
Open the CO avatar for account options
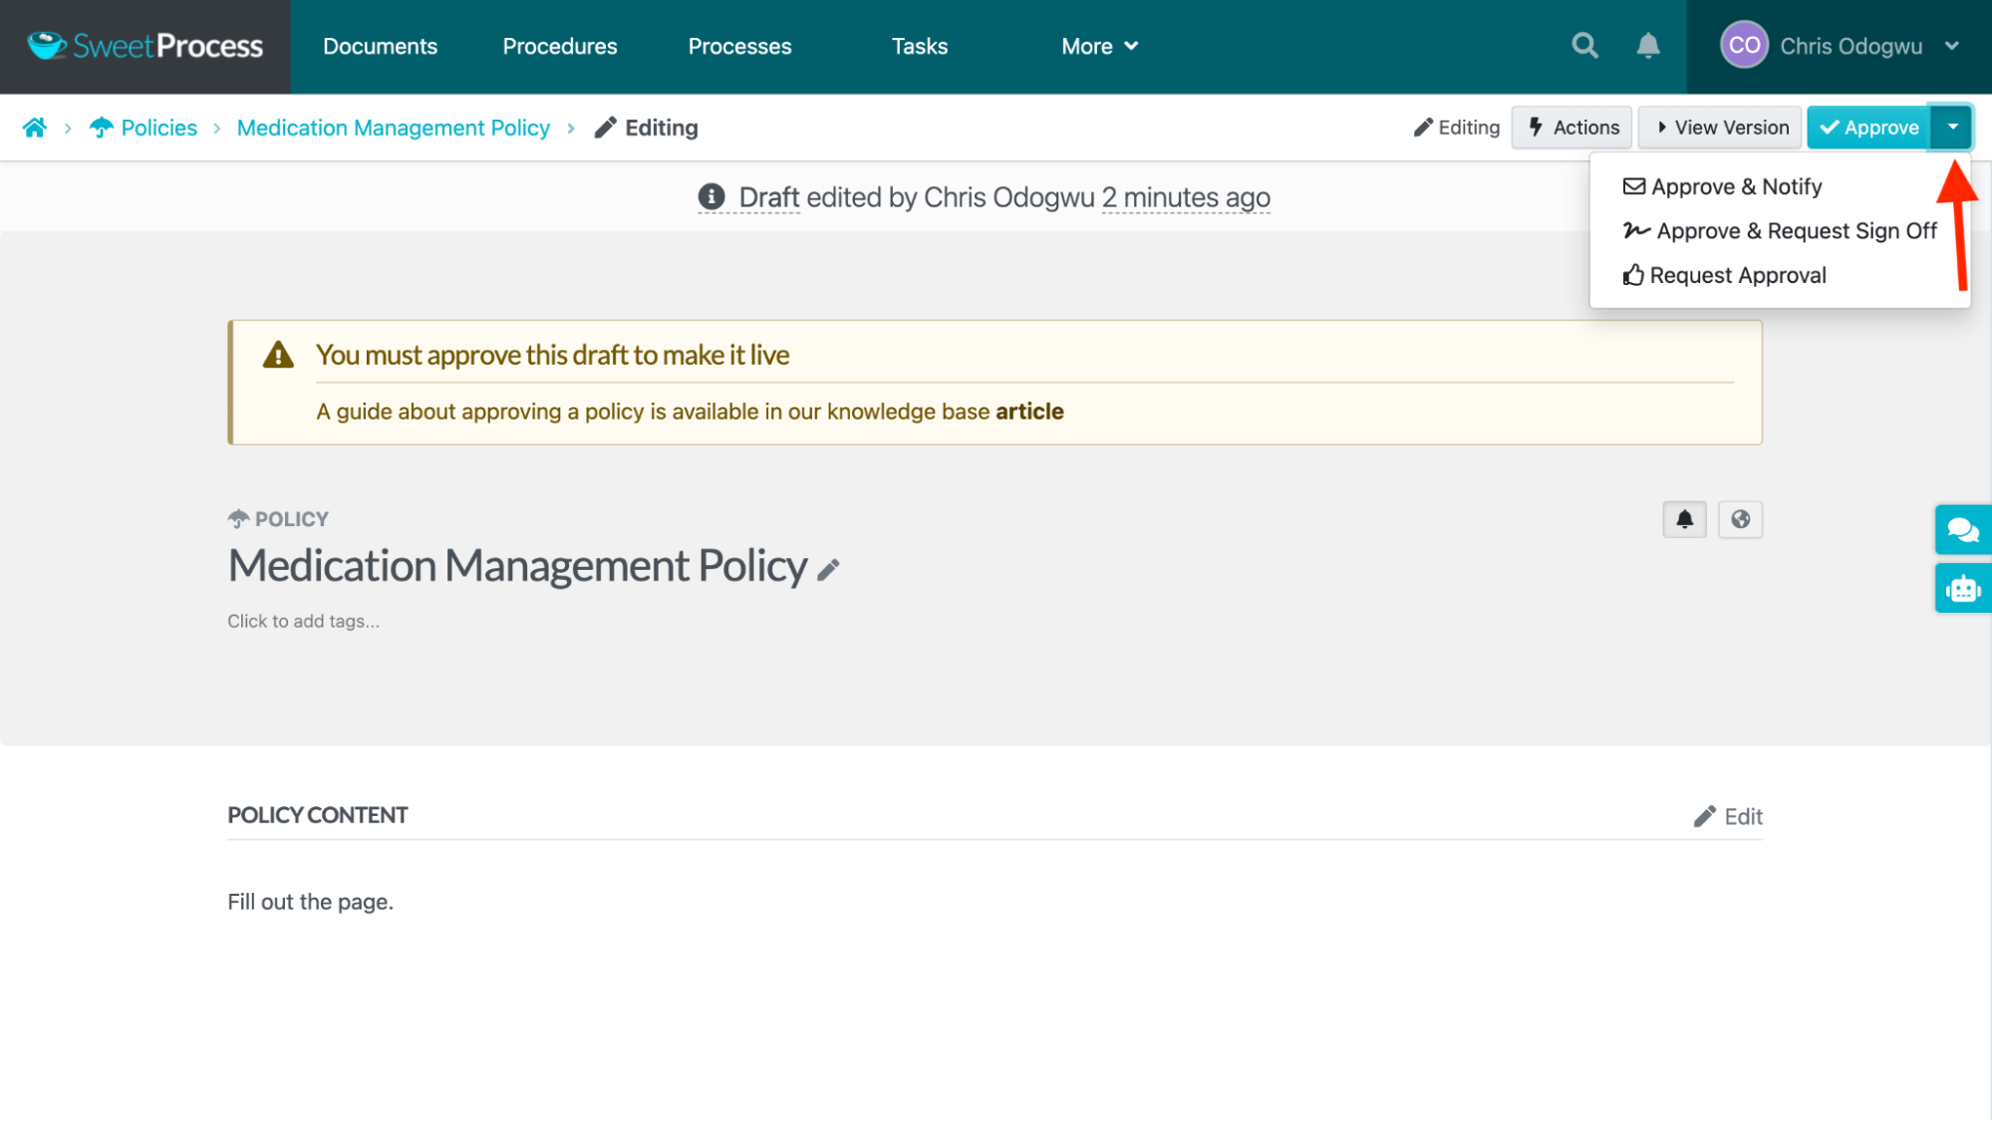tap(1743, 45)
